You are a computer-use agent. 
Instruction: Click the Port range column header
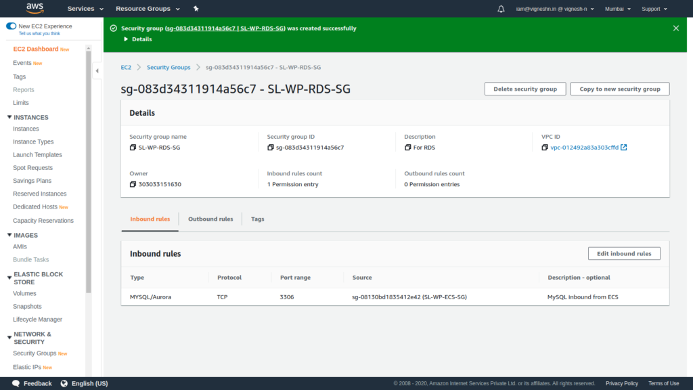coord(295,277)
